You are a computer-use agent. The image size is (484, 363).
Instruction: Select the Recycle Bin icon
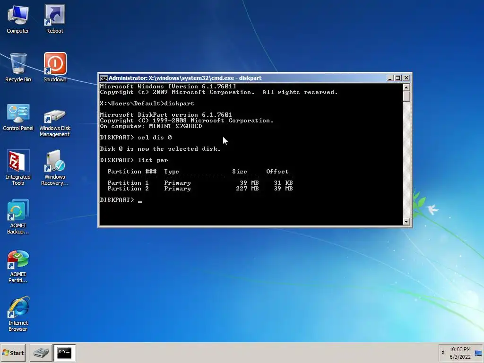click(x=18, y=67)
